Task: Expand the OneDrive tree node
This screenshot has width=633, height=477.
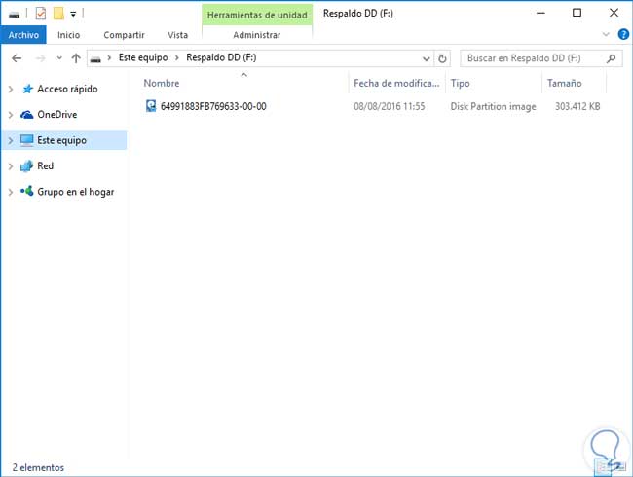Action: 11,115
